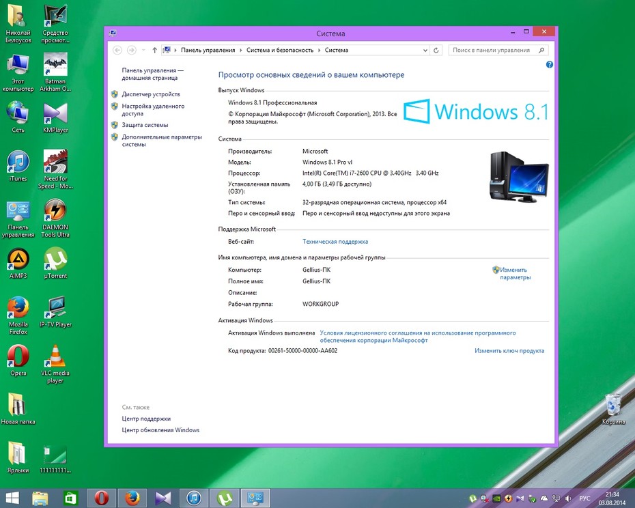
Task: Expand breadcrumb arrow after Панель управления
Action: click(240, 51)
